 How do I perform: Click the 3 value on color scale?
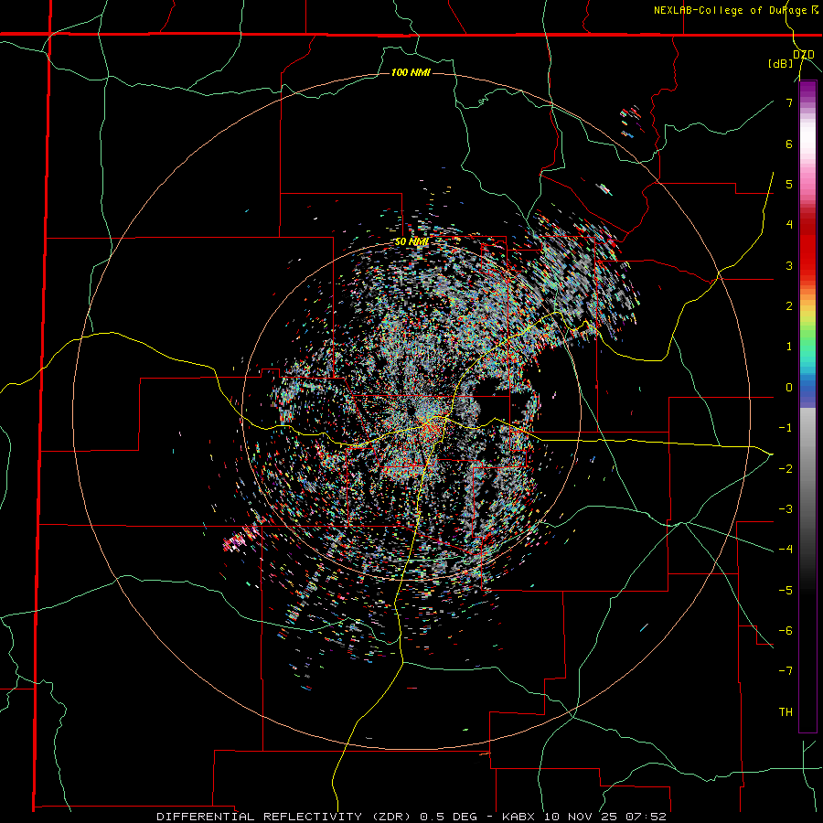(x=789, y=265)
